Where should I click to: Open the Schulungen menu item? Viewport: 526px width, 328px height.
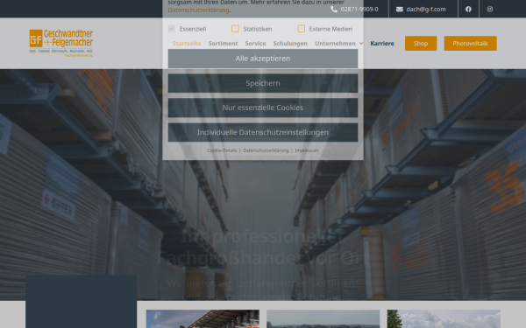[x=290, y=43]
